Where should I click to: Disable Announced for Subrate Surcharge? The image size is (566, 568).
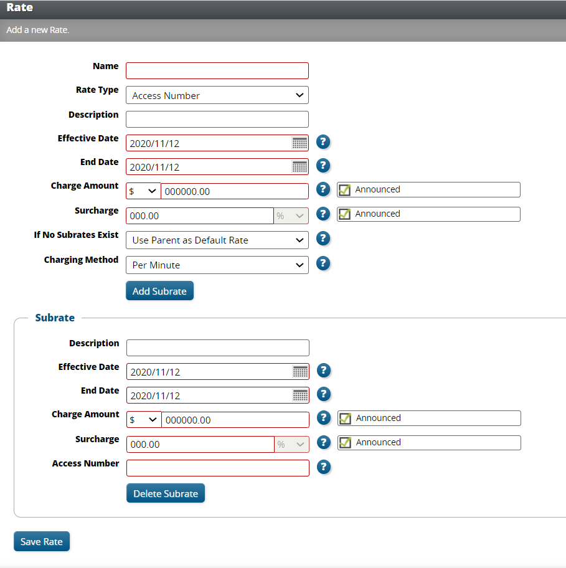pyautogui.click(x=345, y=443)
